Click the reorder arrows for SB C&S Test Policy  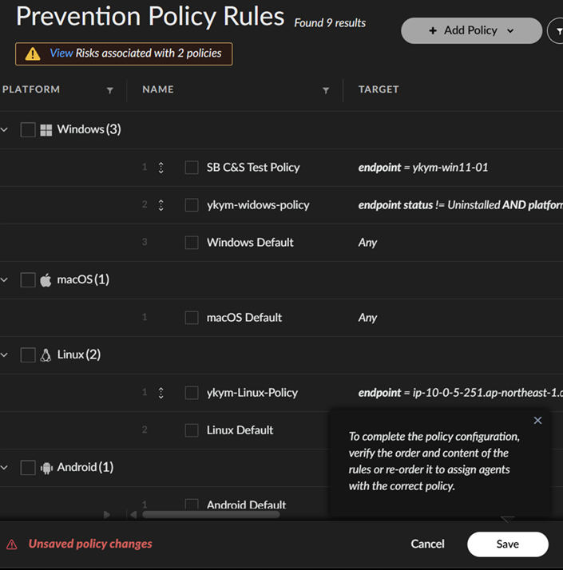[161, 168]
